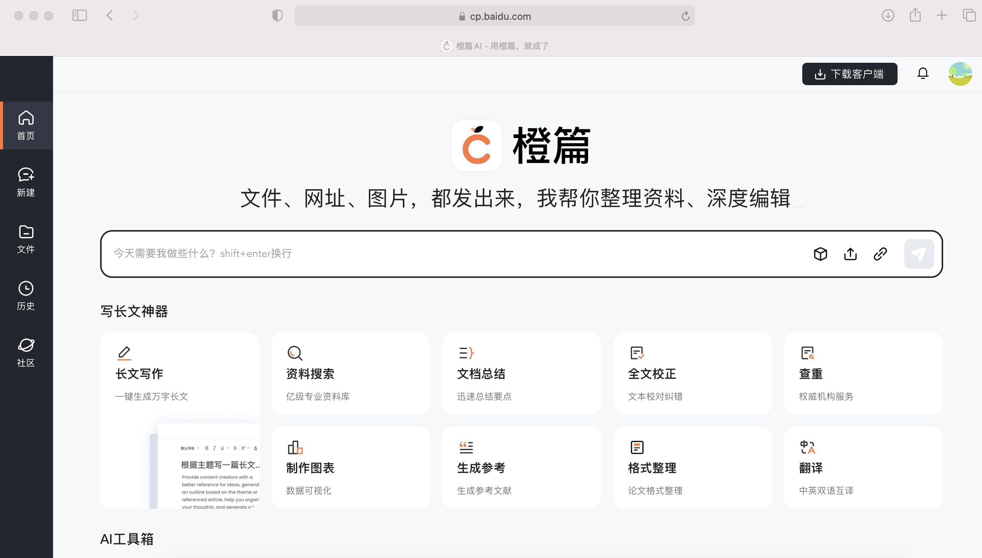Screen dimensions: 982x558
Task: Click the 长文写作 card title
Action: tap(139, 373)
